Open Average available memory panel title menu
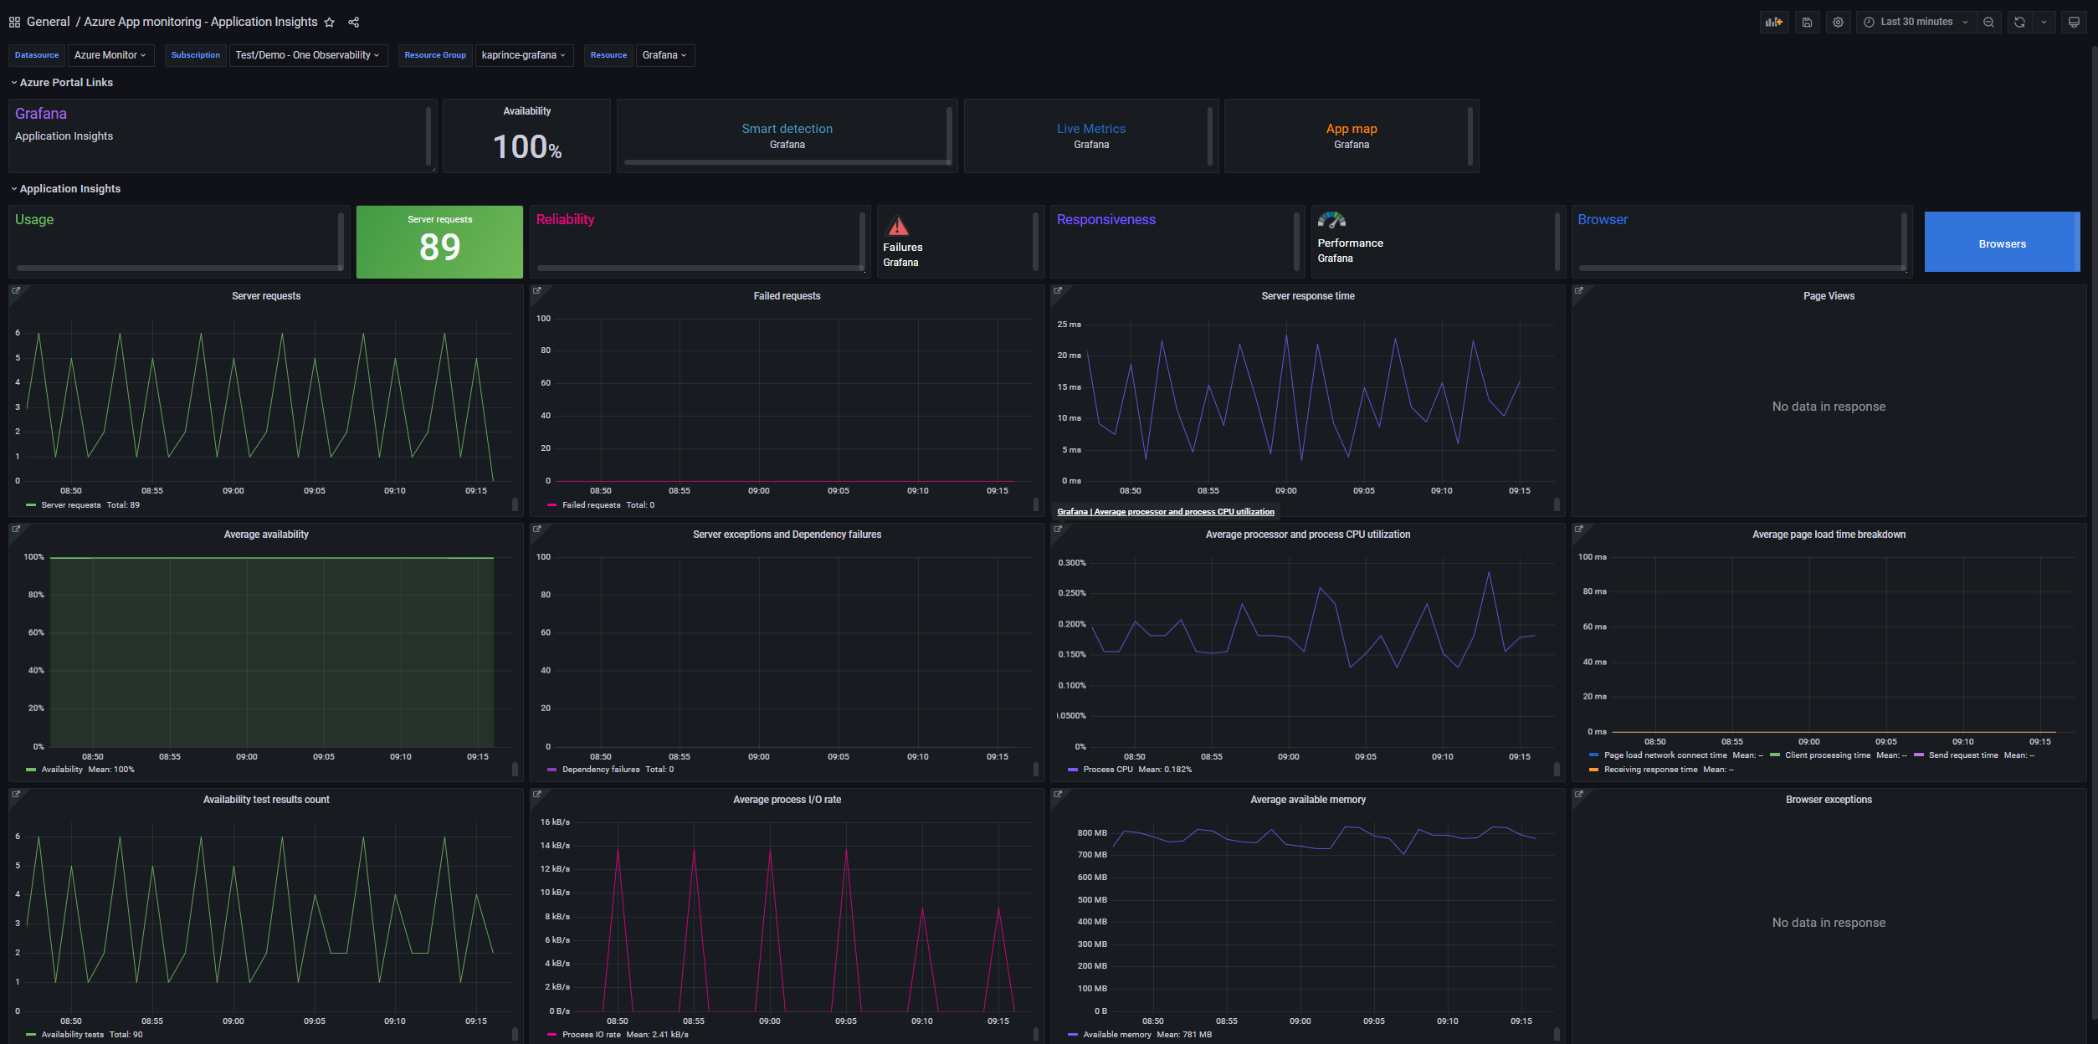Screen dimensions: 2098x1044 tap(1307, 800)
